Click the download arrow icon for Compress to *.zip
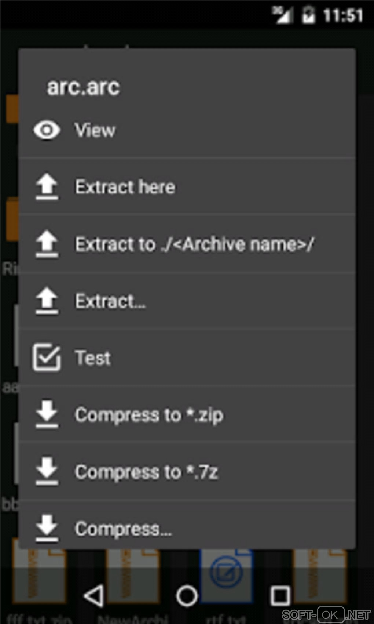This screenshot has width=374, height=624. [47, 415]
